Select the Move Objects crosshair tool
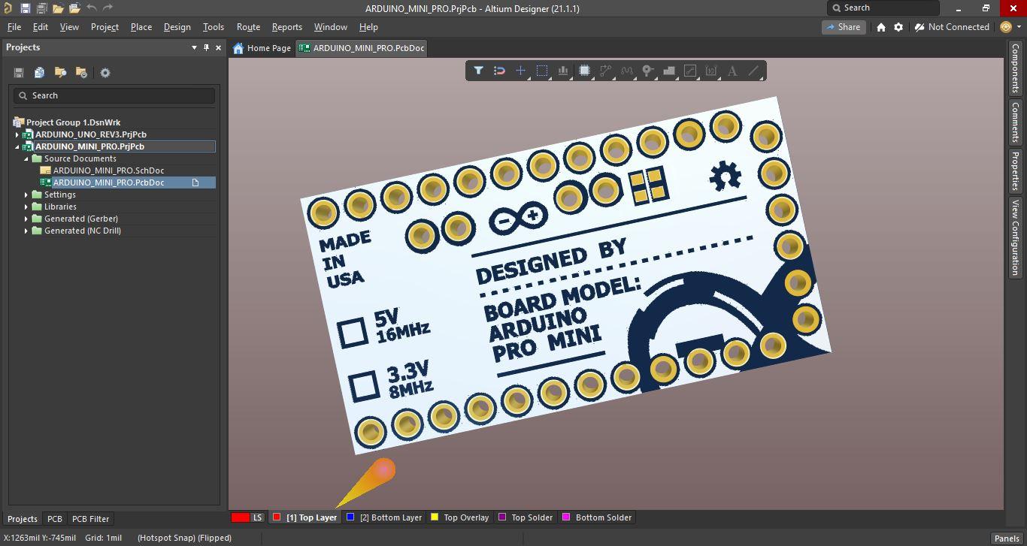The height and width of the screenshot is (546, 1027). pyautogui.click(x=520, y=71)
